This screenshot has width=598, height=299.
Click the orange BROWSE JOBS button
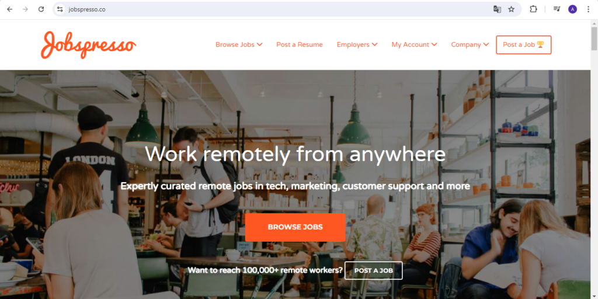click(x=295, y=227)
